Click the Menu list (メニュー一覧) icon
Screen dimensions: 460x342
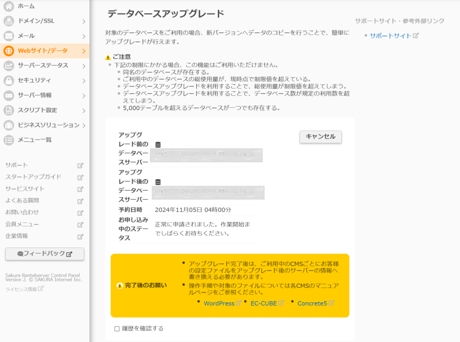point(9,140)
